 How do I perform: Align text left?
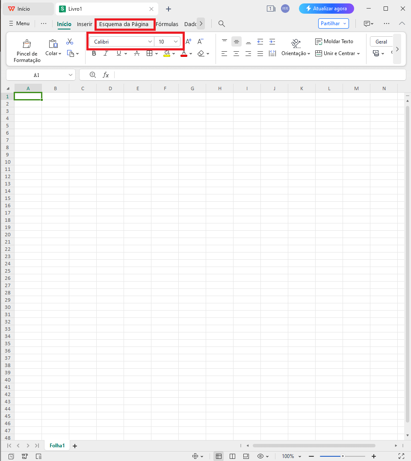225,53
